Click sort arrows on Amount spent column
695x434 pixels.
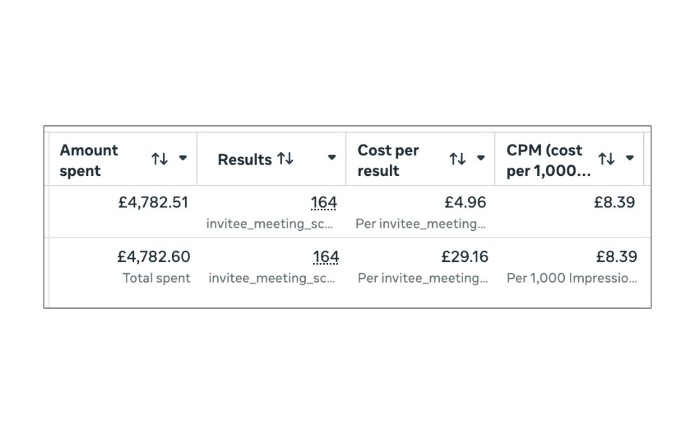click(x=159, y=159)
